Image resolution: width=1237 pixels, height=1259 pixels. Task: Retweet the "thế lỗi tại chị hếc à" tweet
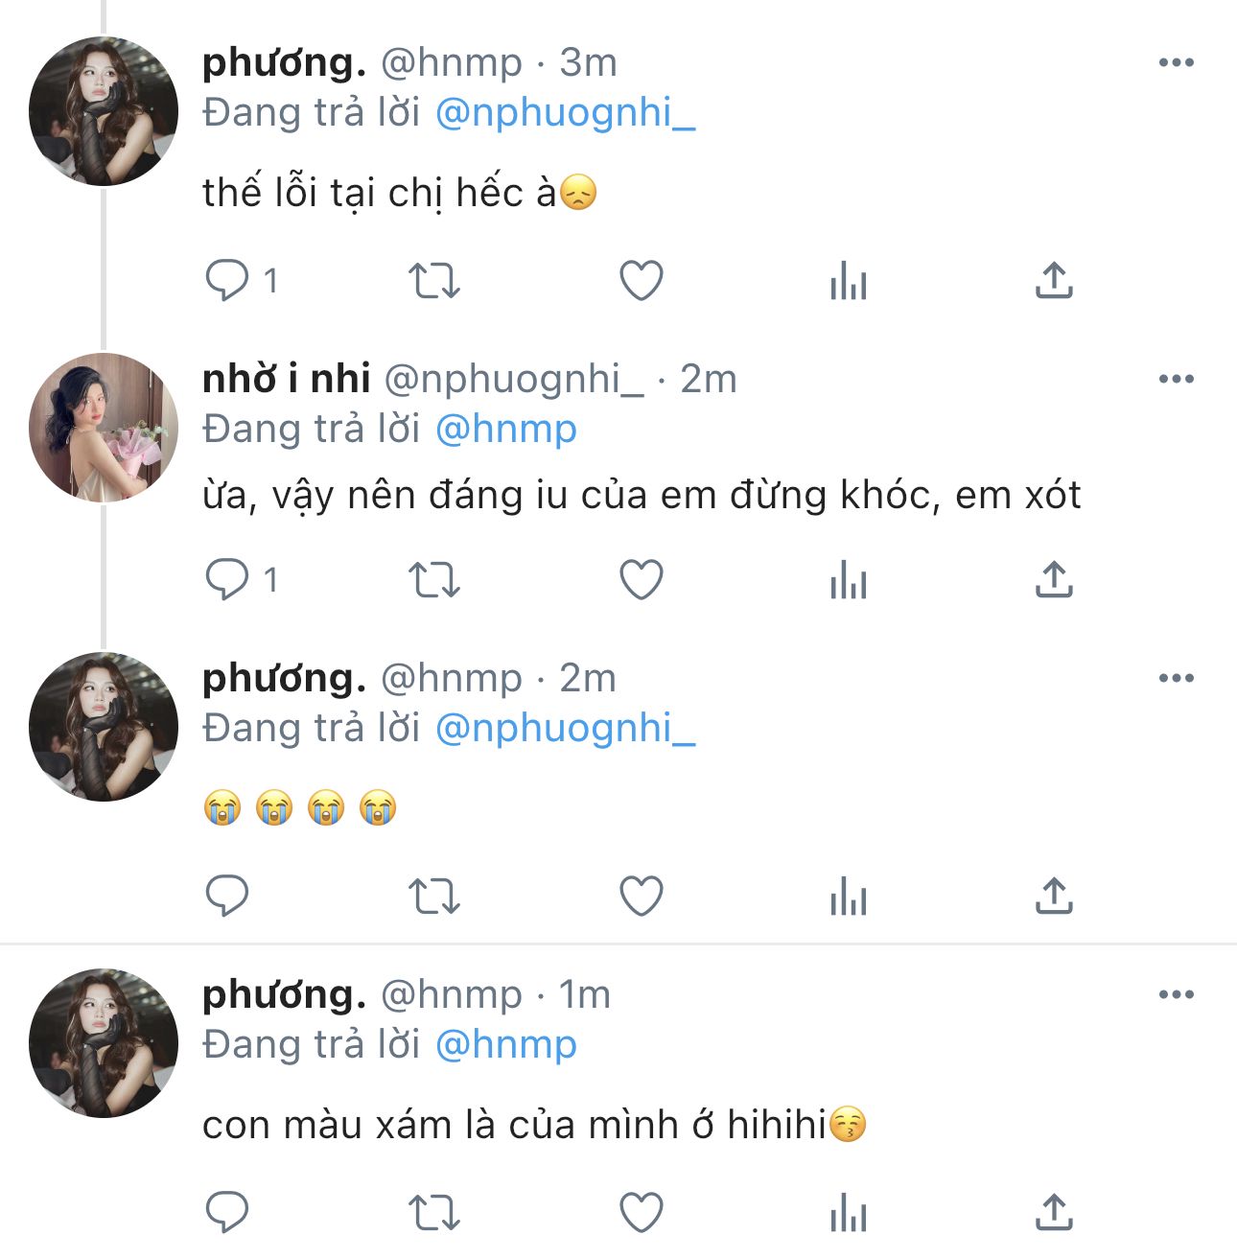point(434,281)
